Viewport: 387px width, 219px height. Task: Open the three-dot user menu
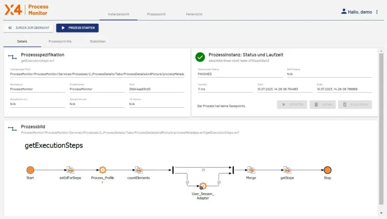click(x=377, y=12)
